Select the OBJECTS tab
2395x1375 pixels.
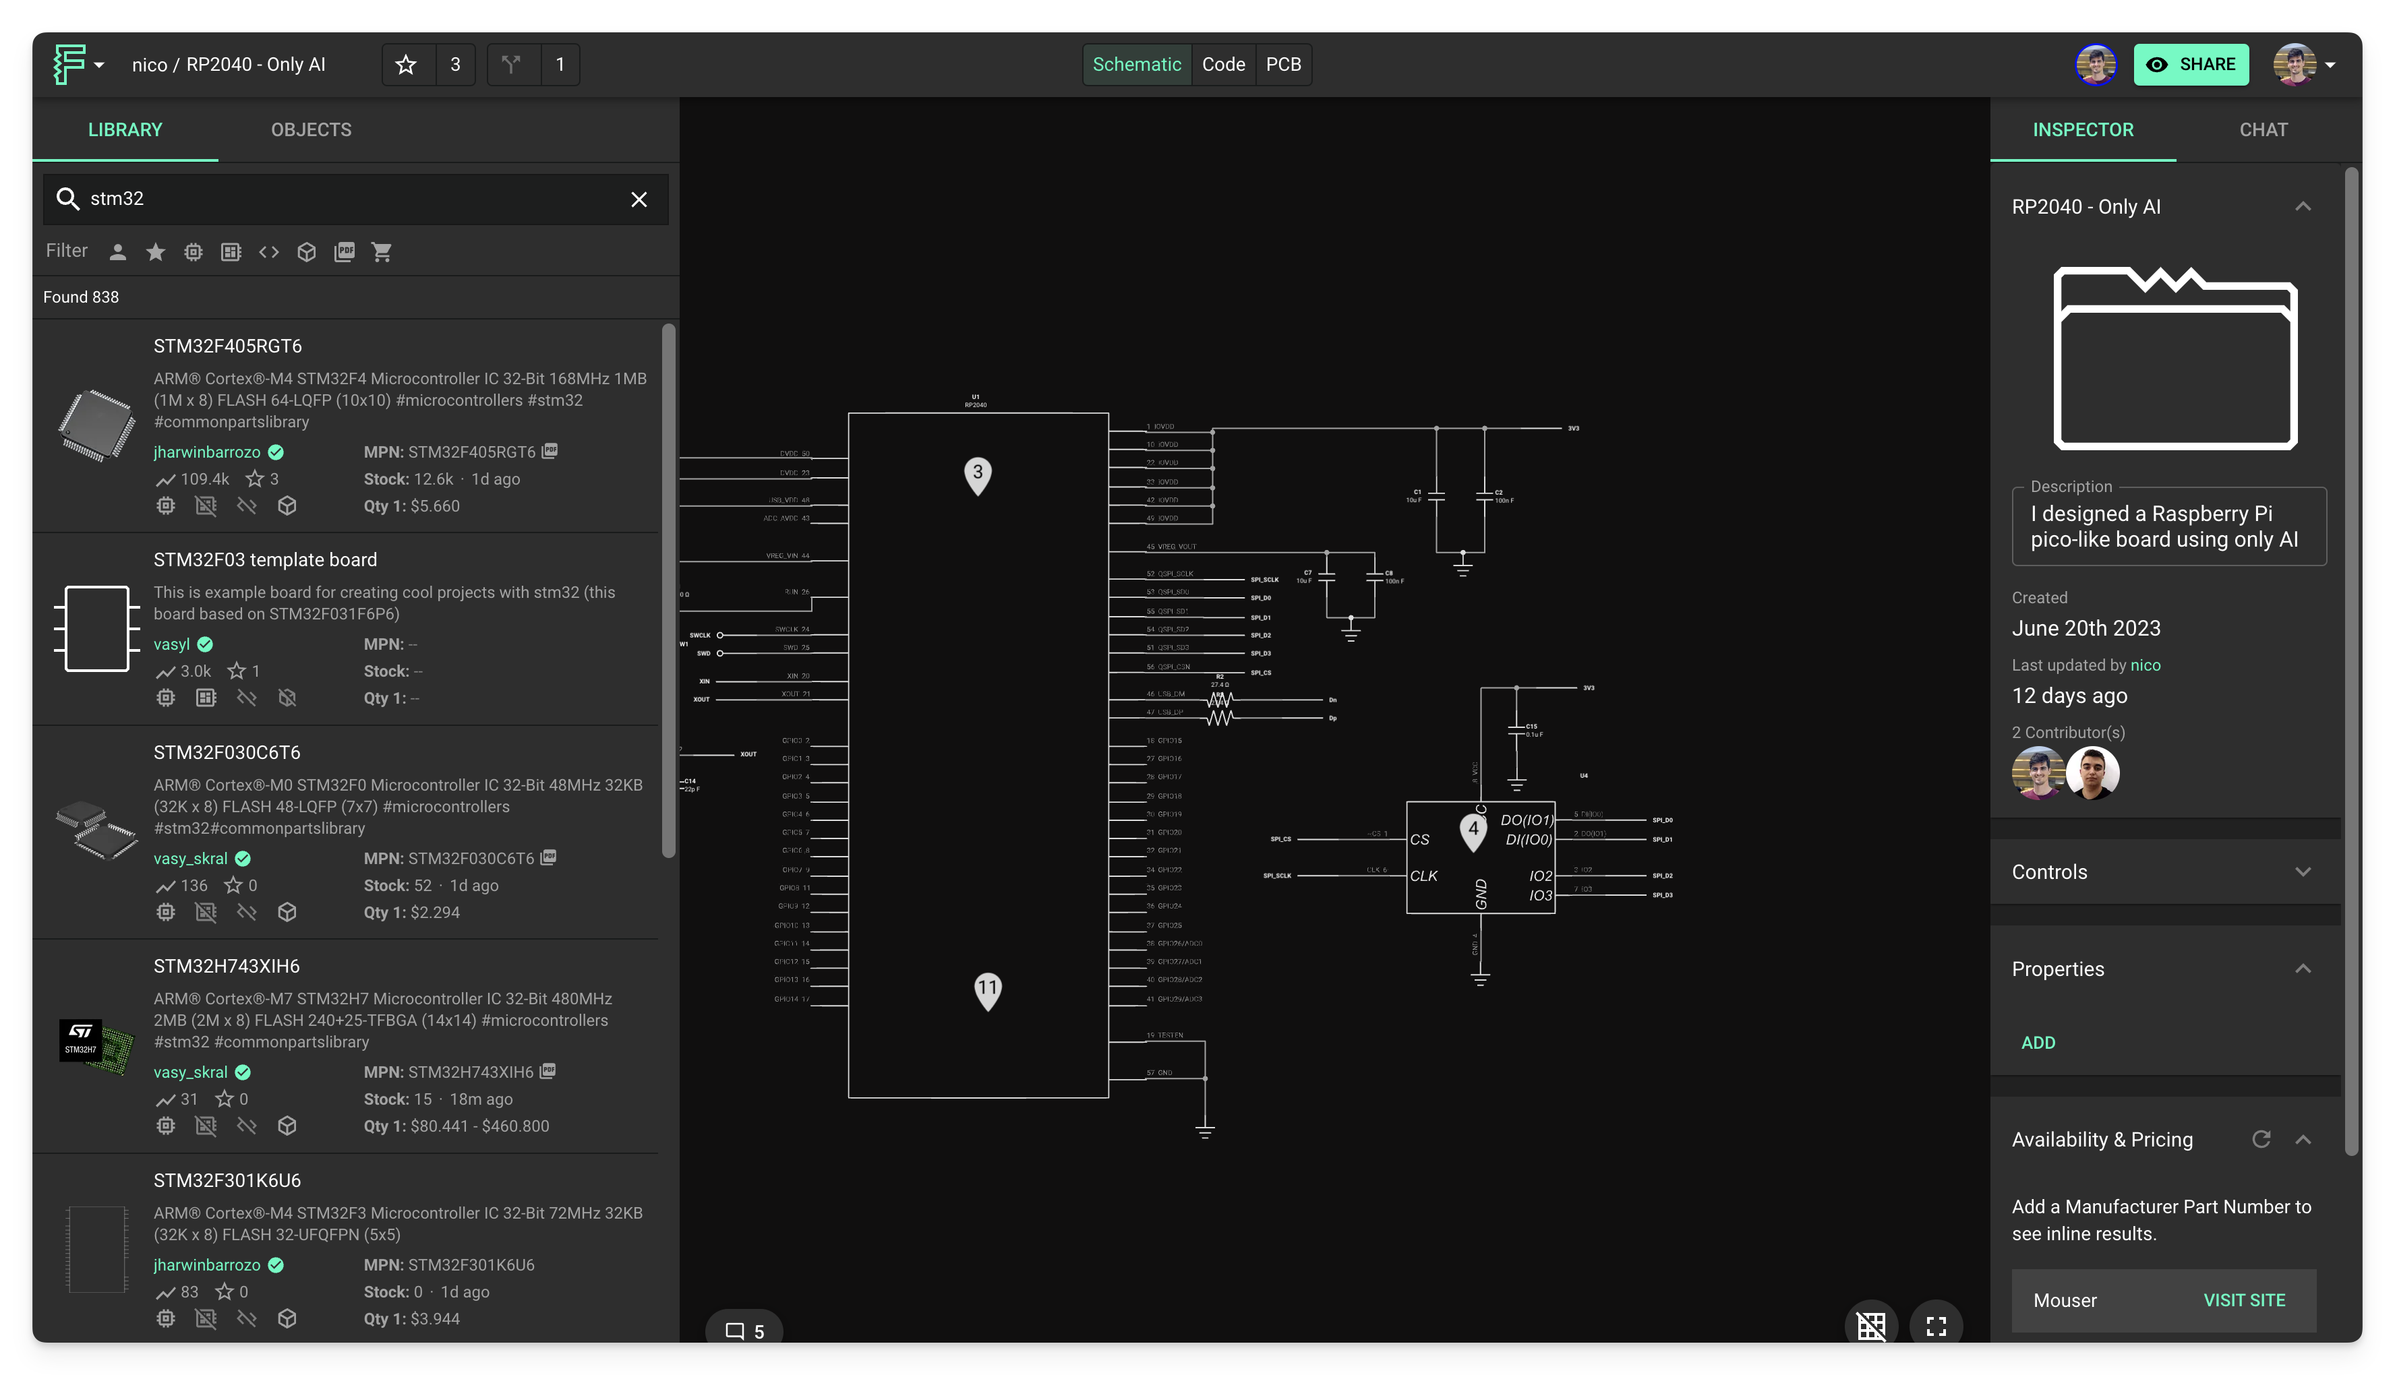311,129
